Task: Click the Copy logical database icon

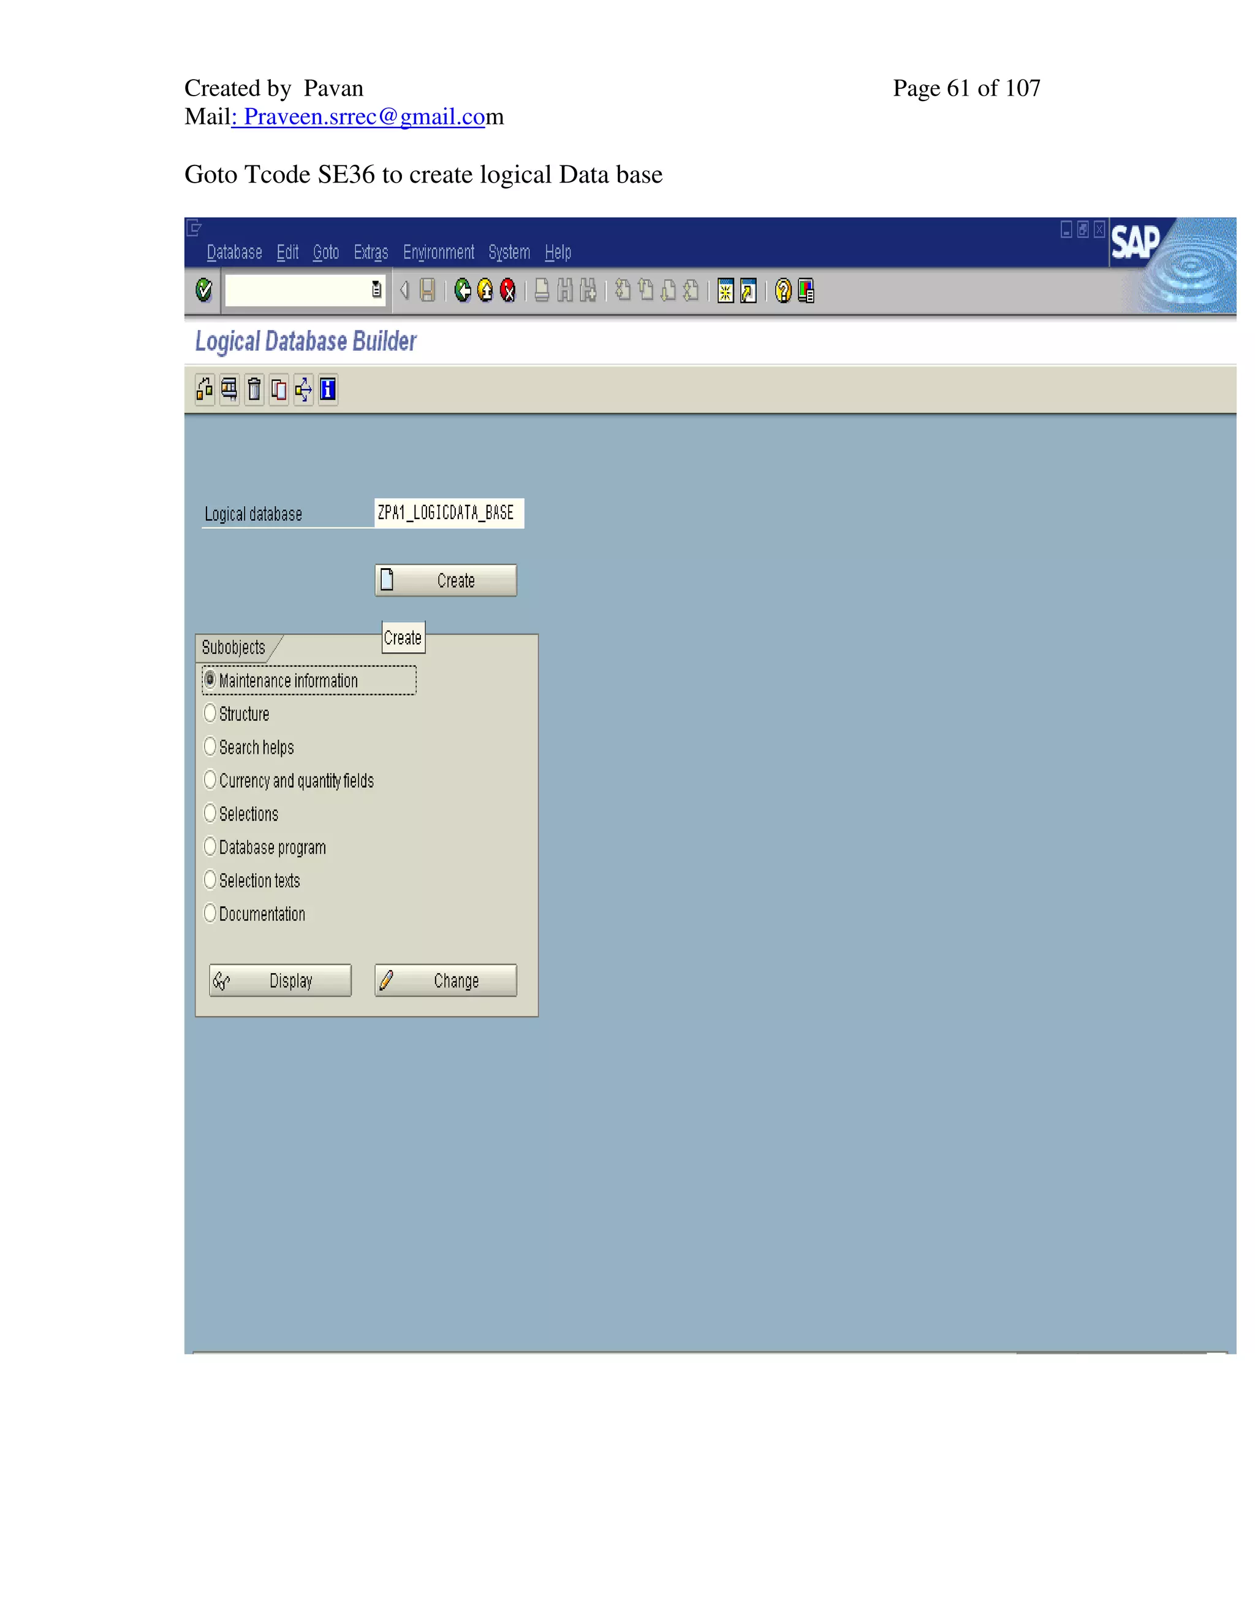Action: tap(279, 390)
